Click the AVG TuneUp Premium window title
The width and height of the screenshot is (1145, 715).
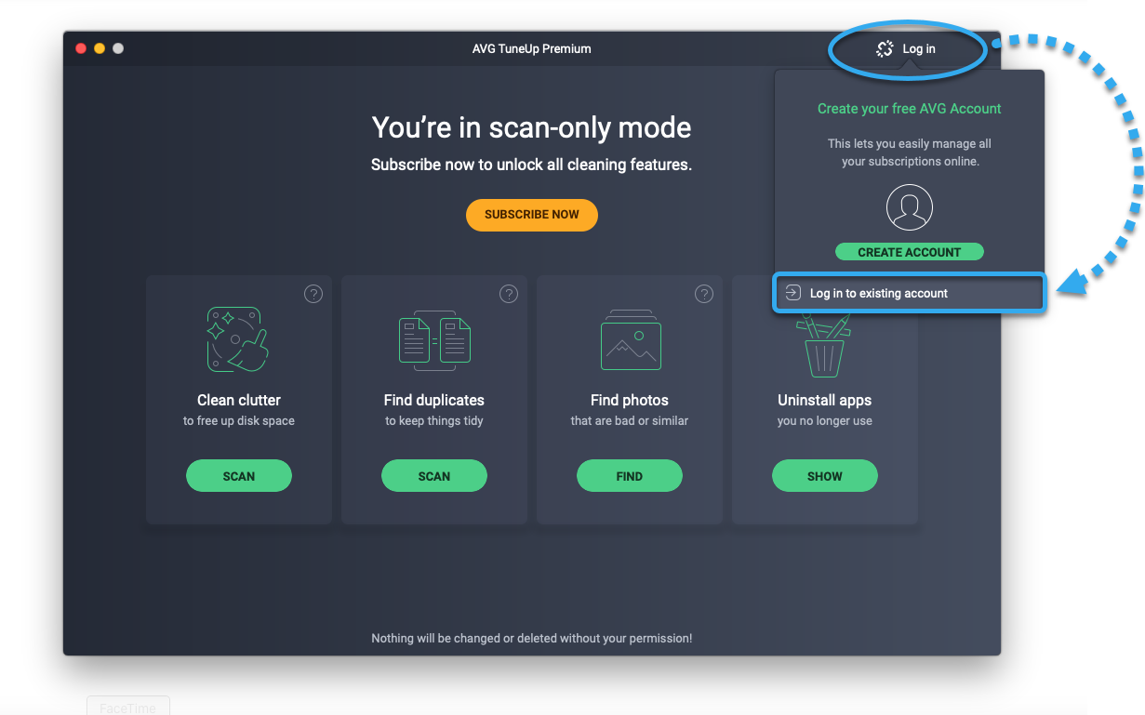pos(532,48)
